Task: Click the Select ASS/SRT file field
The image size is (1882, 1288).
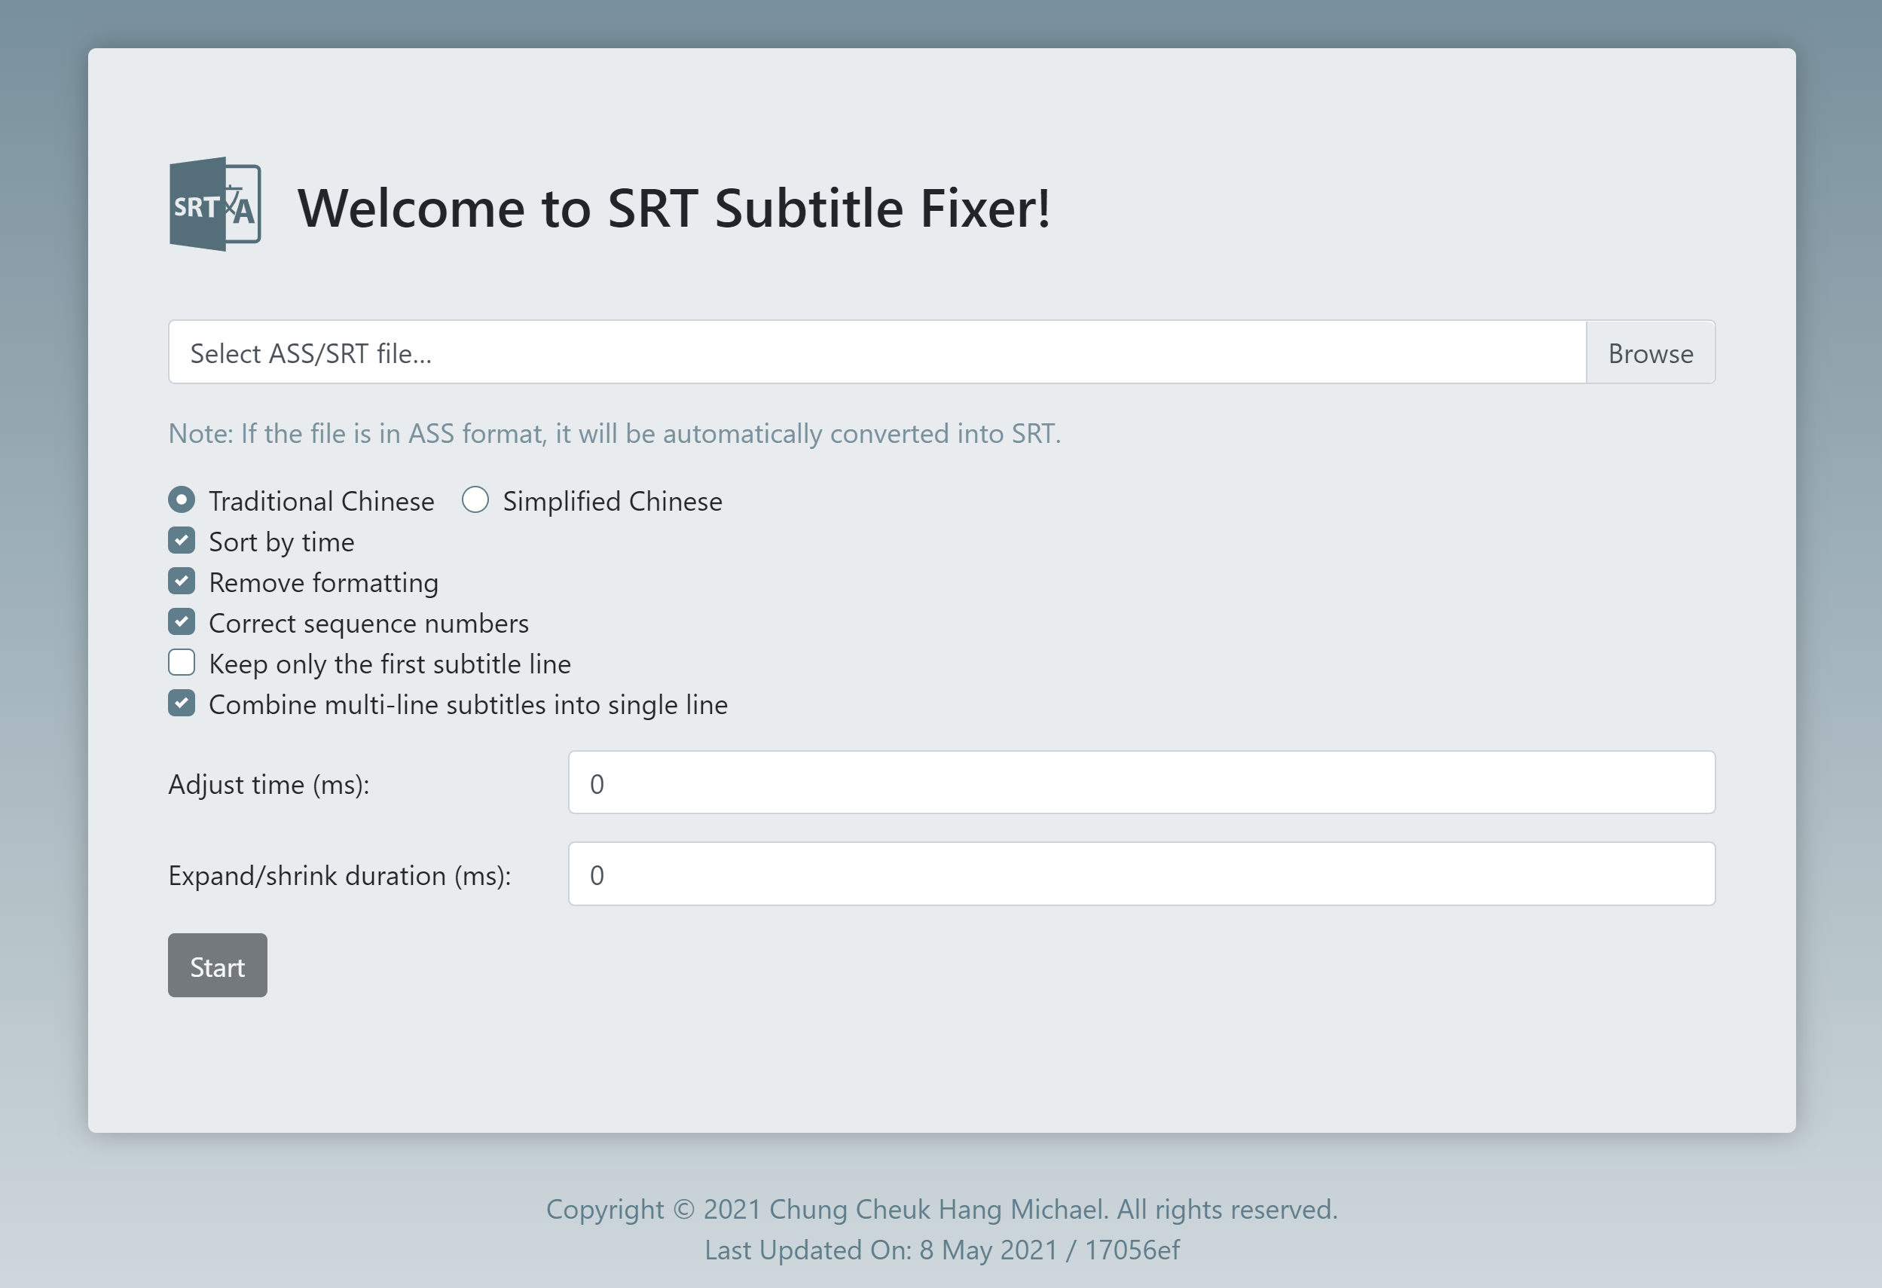Action: [x=877, y=353]
